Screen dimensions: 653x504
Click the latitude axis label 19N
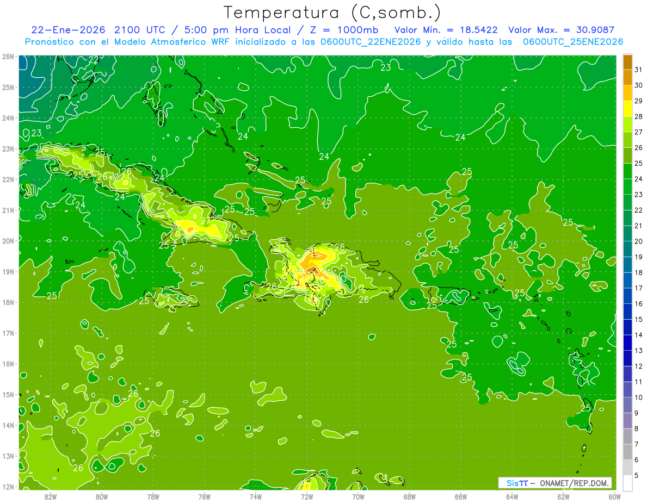pyautogui.click(x=8, y=271)
